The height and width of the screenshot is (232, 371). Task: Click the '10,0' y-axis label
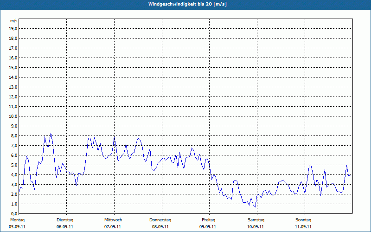[13, 116]
